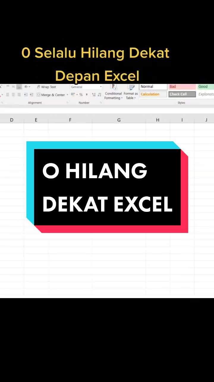214x382 pixels.
Task: Open the Merge & Center dropdown arrow
Action: pos(67,95)
